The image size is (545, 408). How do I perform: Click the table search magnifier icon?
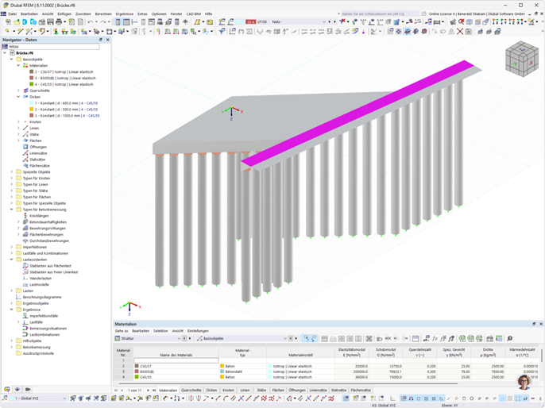tap(509, 338)
